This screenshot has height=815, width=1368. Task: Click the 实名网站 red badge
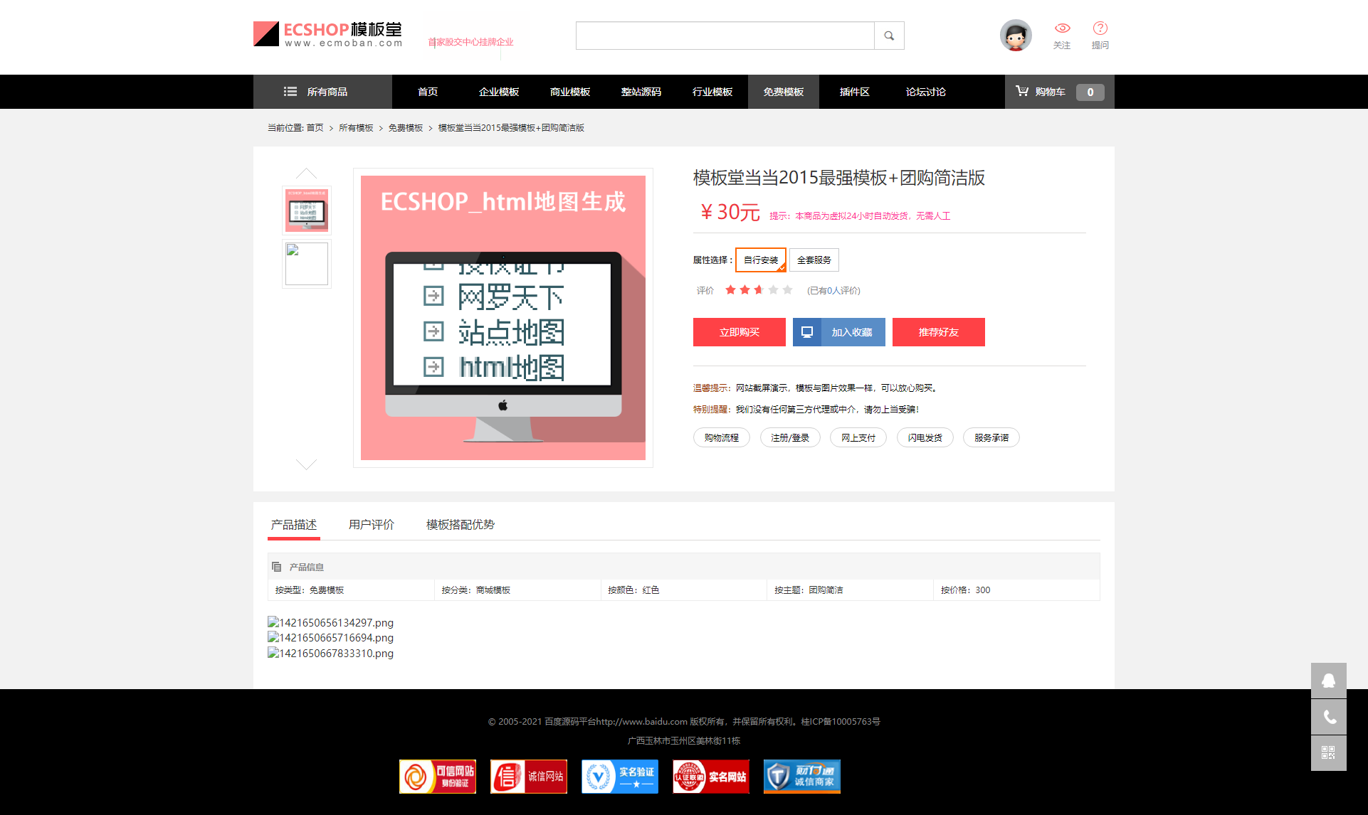710,777
